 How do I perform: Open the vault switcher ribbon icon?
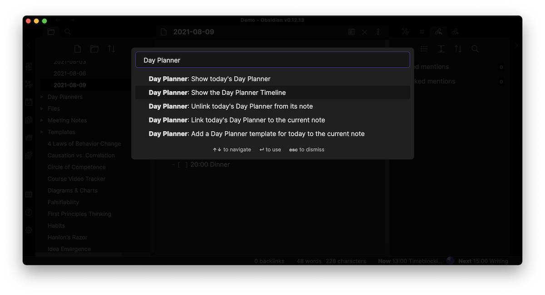(x=29, y=194)
